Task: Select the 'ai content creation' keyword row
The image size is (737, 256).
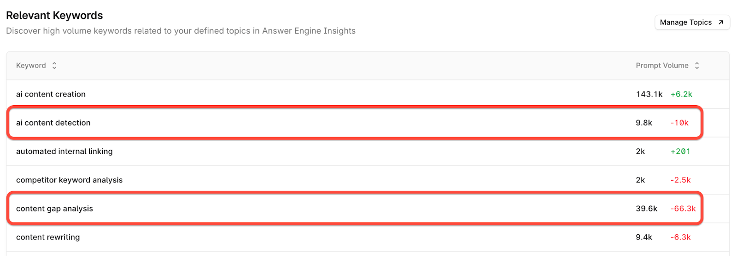Action: [51, 94]
